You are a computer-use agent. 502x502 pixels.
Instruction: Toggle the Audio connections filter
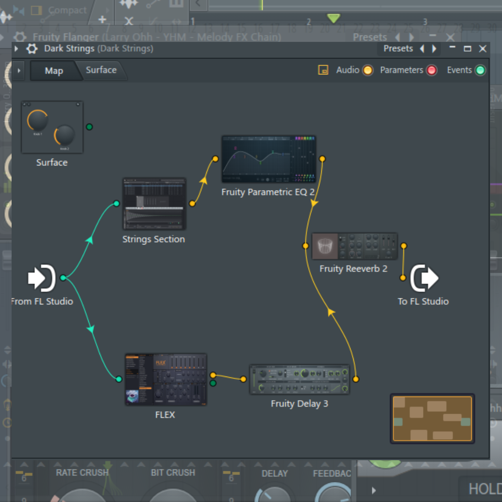pyautogui.click(x=368, y=70)
